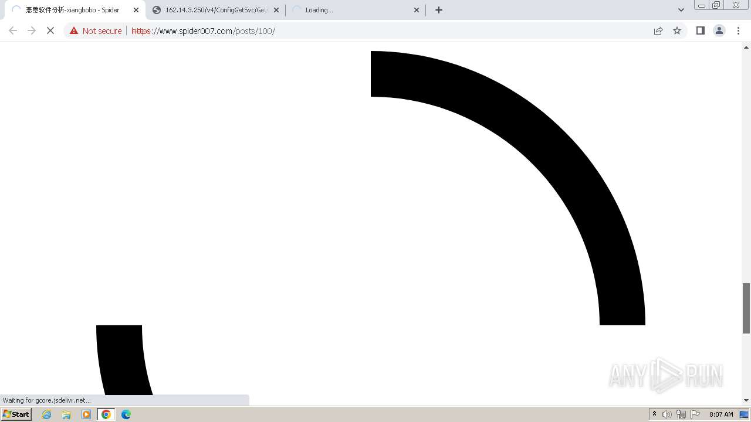The width and height of the screenshot is (751, 422).
Task: Share this page via share icon
Action: coord(658,30)
